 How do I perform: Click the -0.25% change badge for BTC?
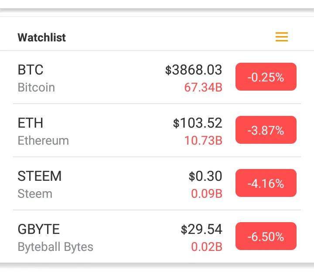tap(266, 77)
